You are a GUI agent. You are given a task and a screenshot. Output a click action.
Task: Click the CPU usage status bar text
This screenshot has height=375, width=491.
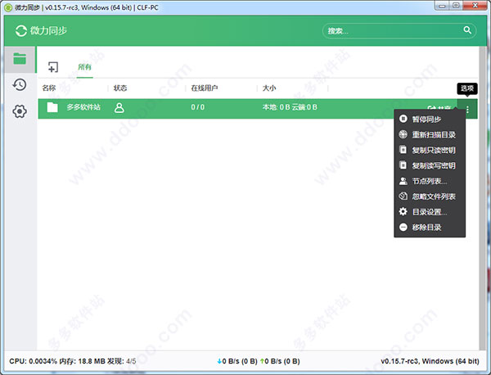34,361
